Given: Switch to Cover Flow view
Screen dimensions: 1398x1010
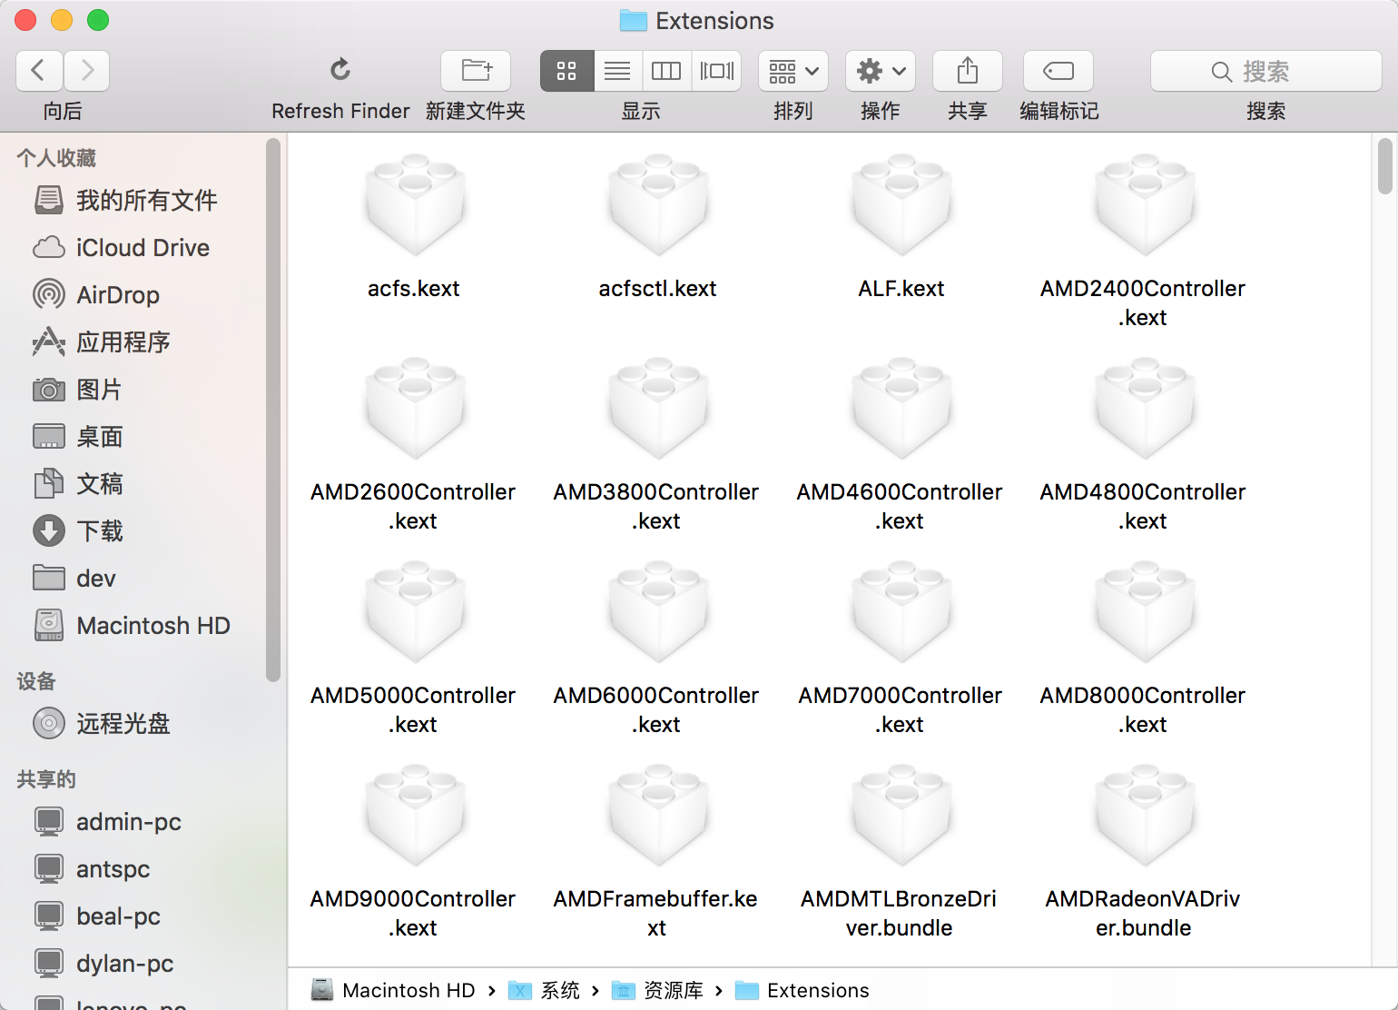Looking at the screenshot, I should pyautogui.click(x=717, y=71).
